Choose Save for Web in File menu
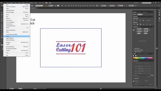Viewport: 161px width, 91px height. (x=17, y=24)
